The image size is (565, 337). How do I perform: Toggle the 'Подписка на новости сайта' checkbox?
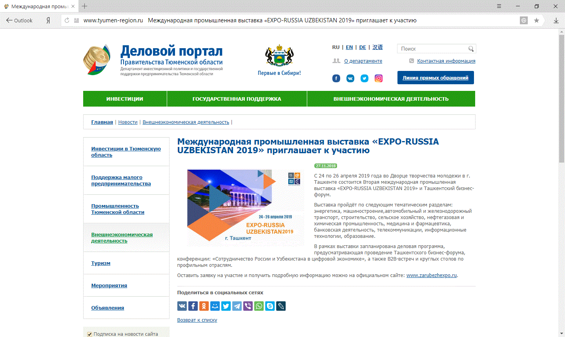point(89,334)
